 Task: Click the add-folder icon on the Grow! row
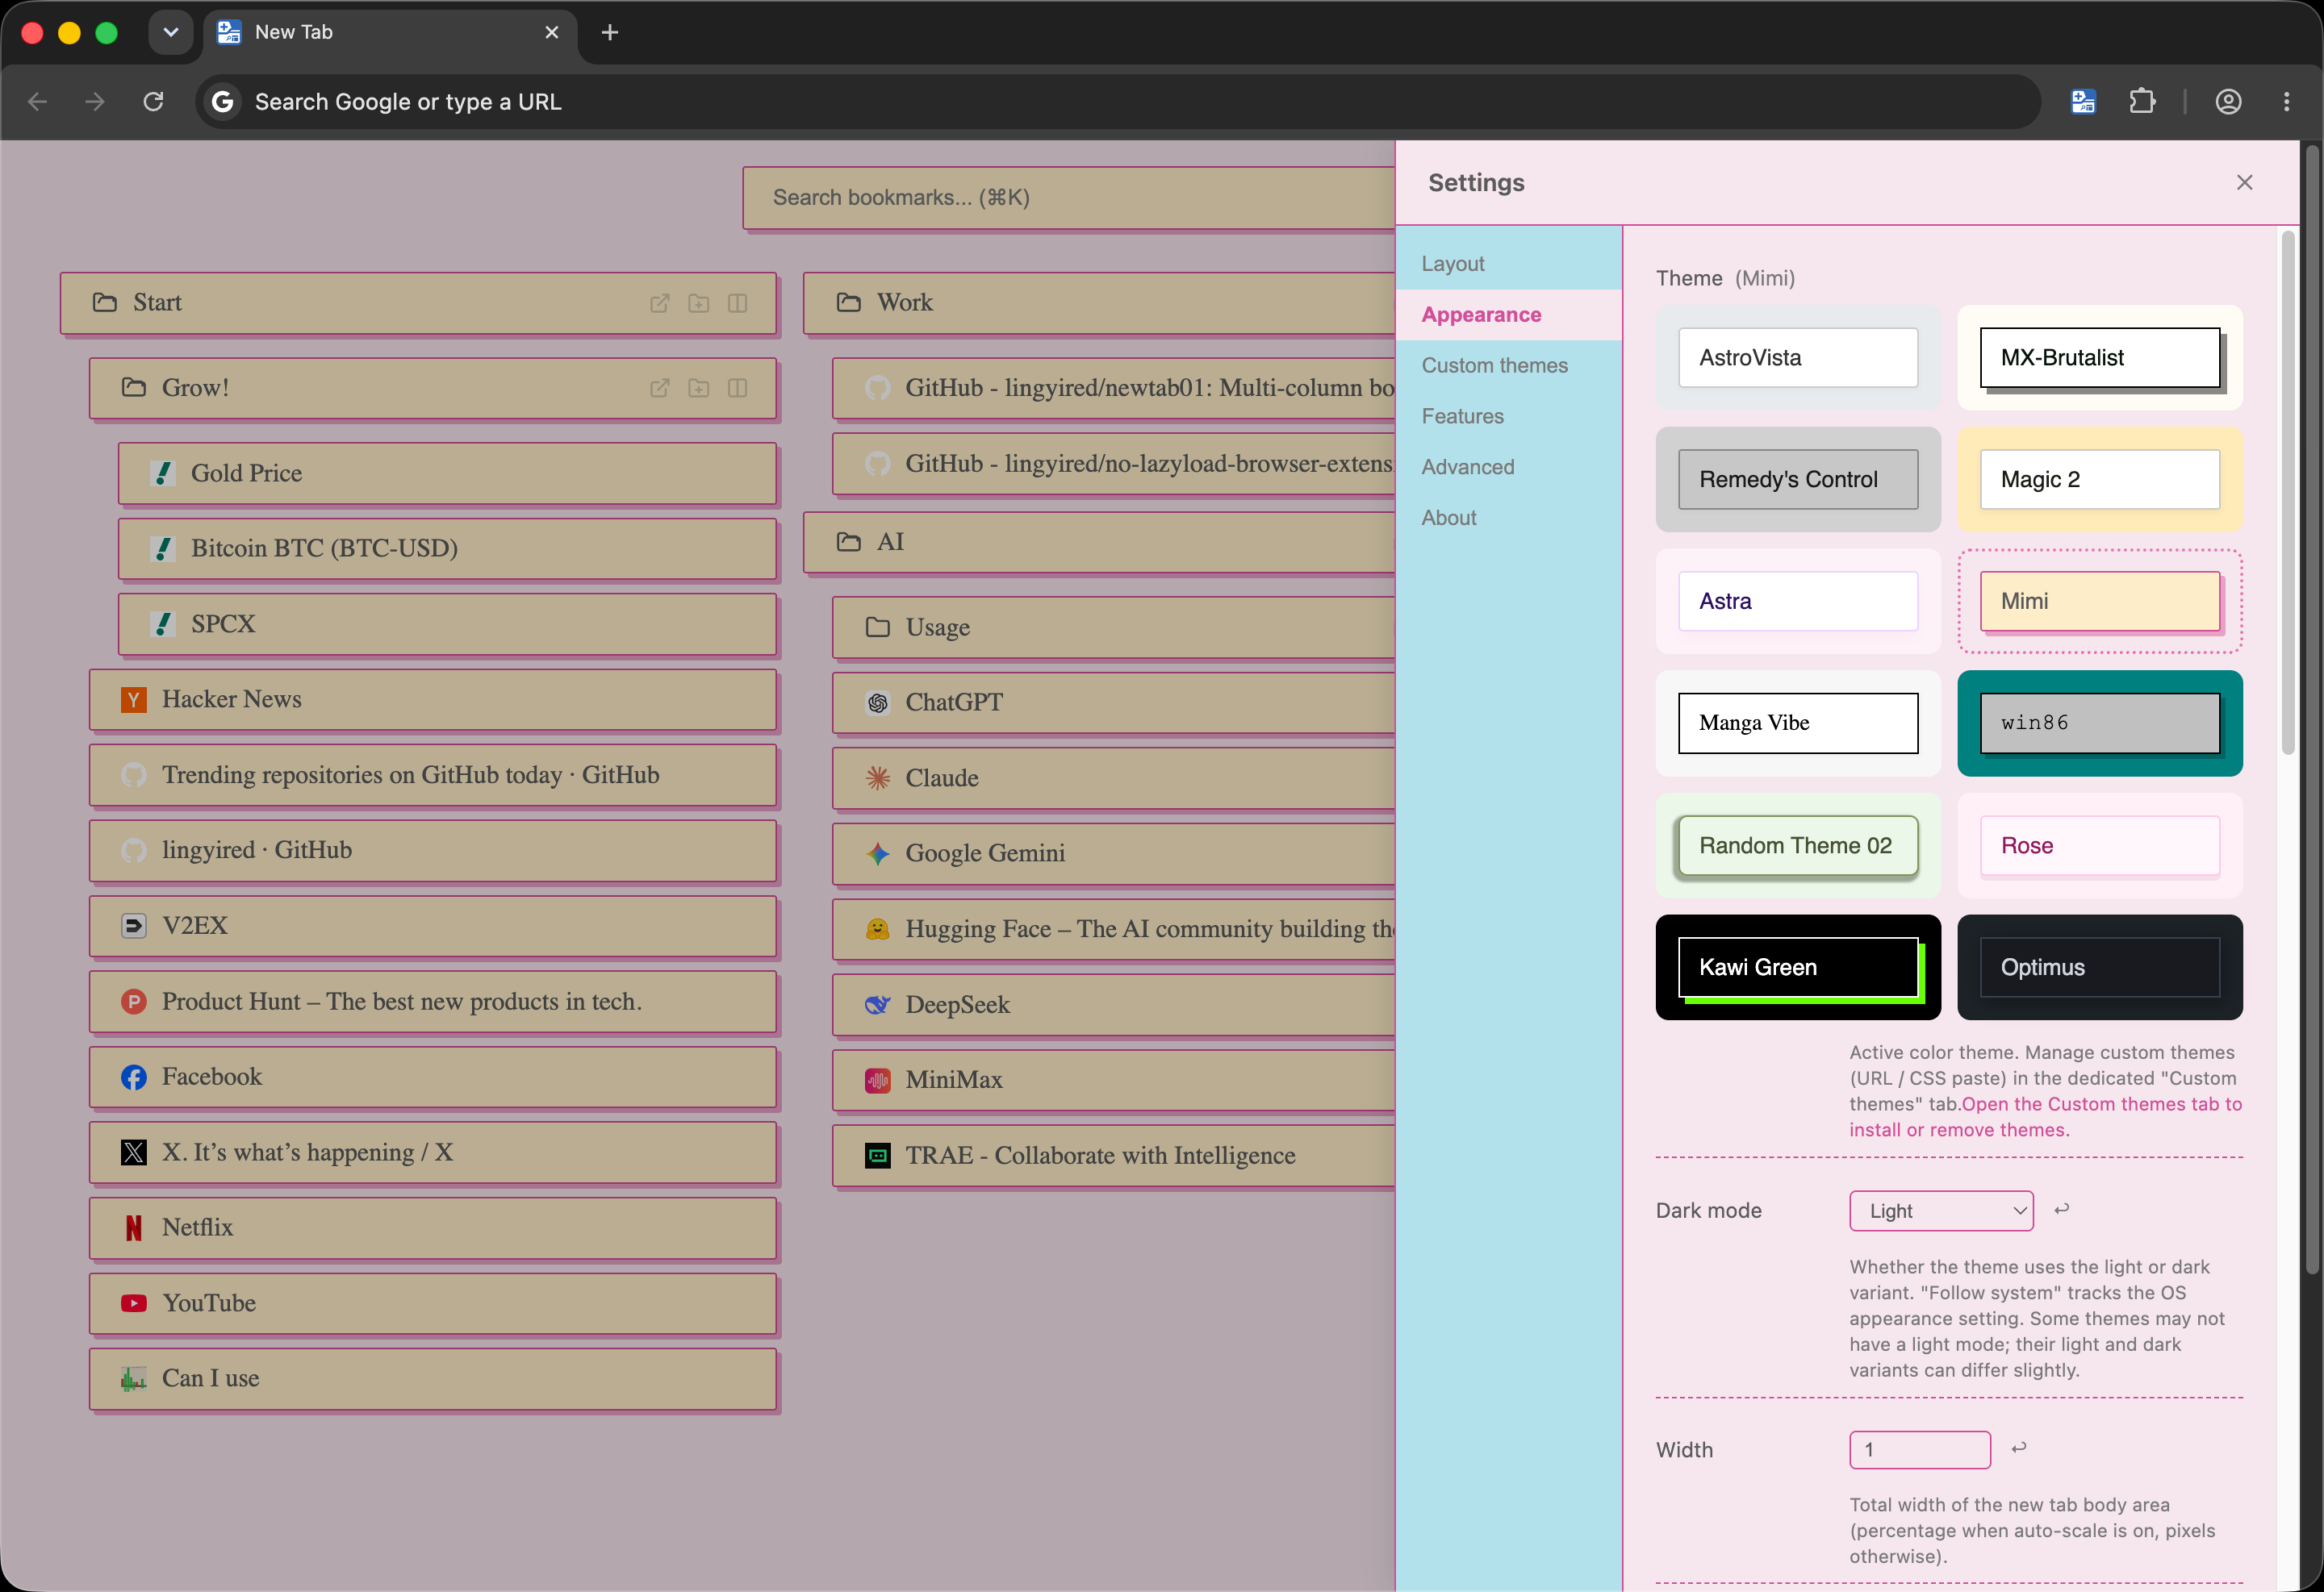[x=699, y=388]
